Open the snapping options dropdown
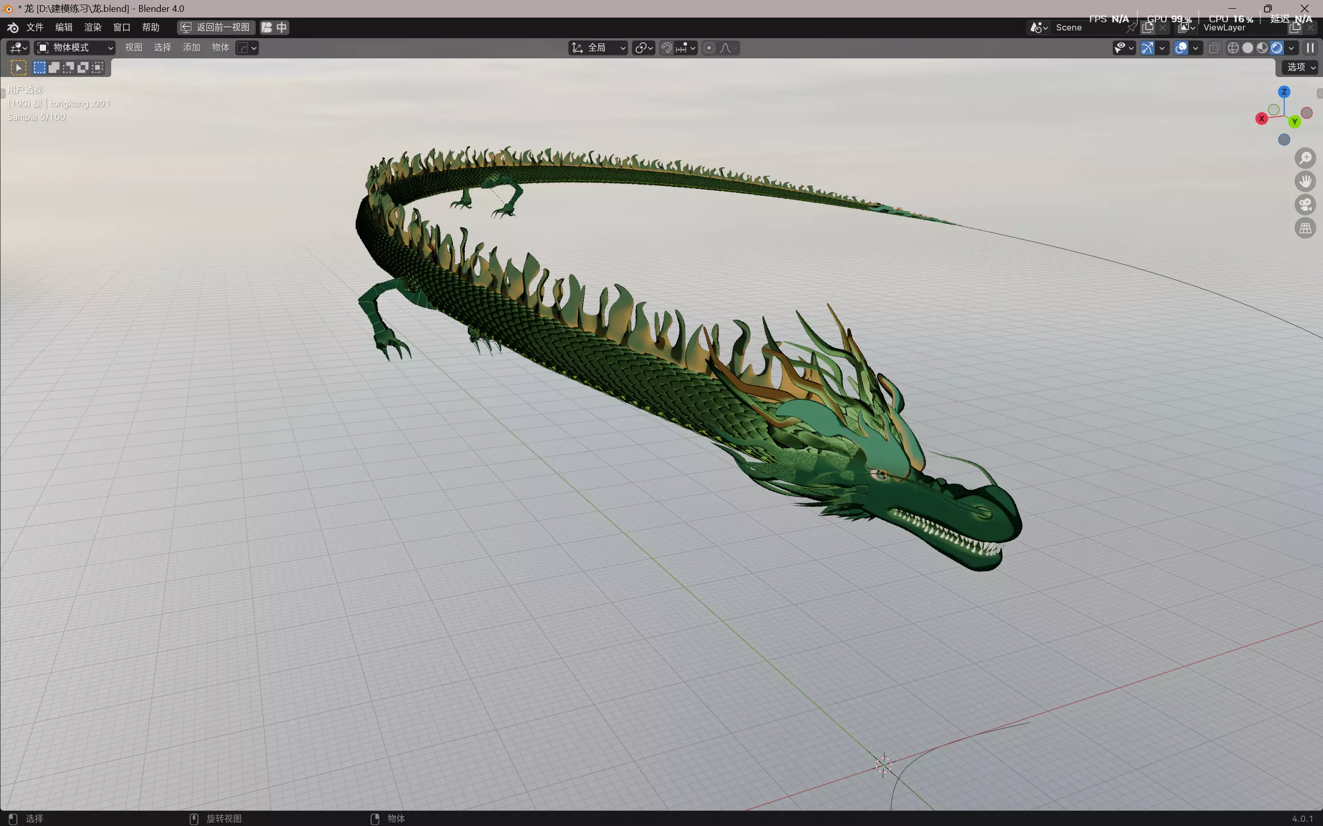 coord(686,48)
